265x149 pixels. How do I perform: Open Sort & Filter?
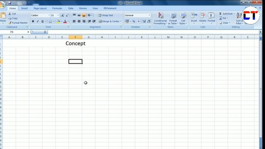[239, 19]
